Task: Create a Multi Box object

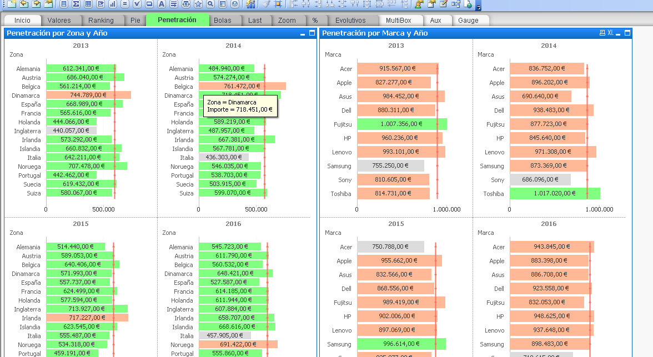Action: [101, 4]
